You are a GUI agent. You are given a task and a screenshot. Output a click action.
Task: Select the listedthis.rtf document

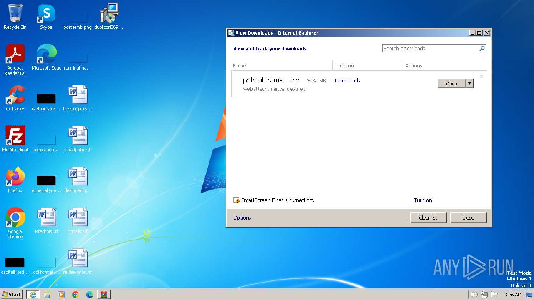tap(46, 221)
